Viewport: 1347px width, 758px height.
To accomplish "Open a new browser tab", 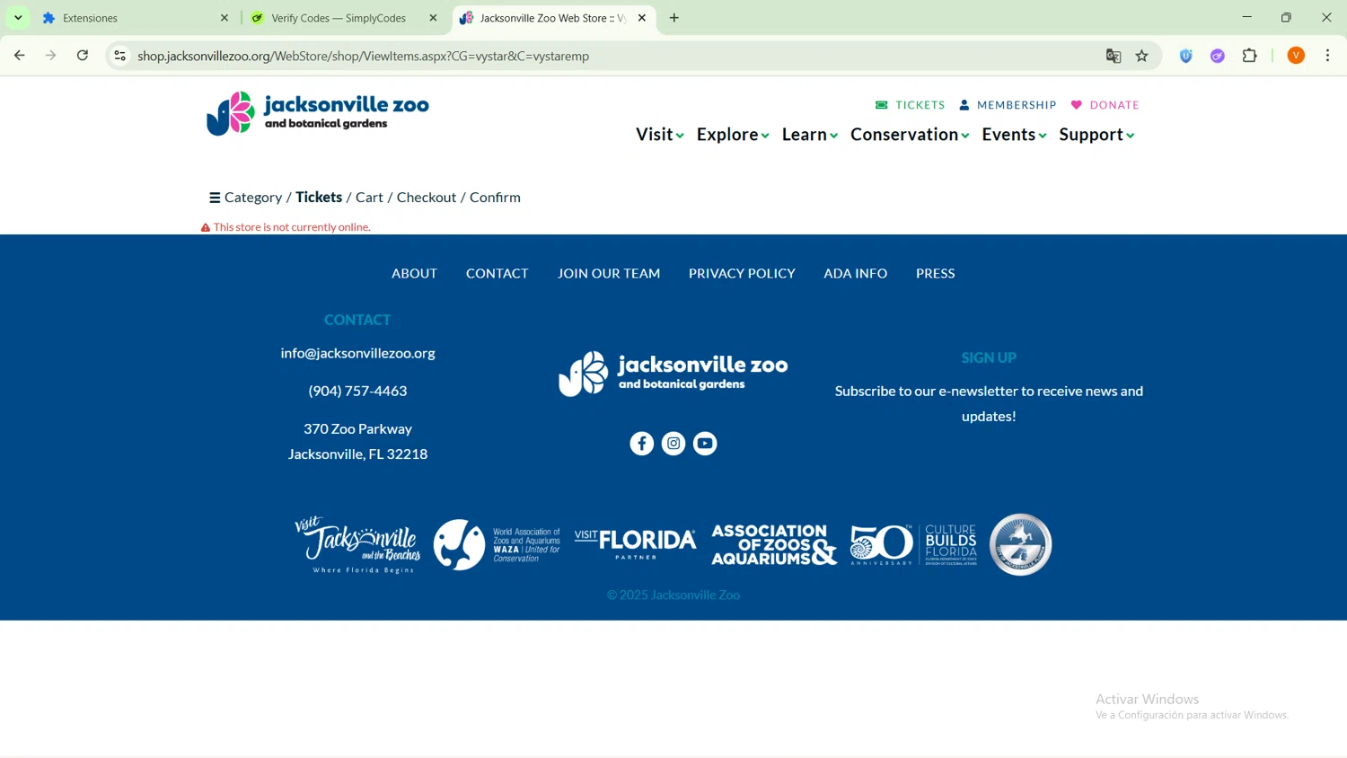I will coord(674,18).
